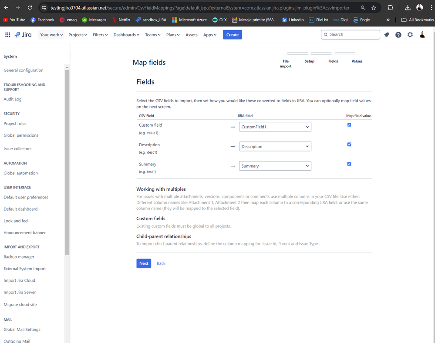Open the Summary JIRA field dropdown

click(275, 166)
